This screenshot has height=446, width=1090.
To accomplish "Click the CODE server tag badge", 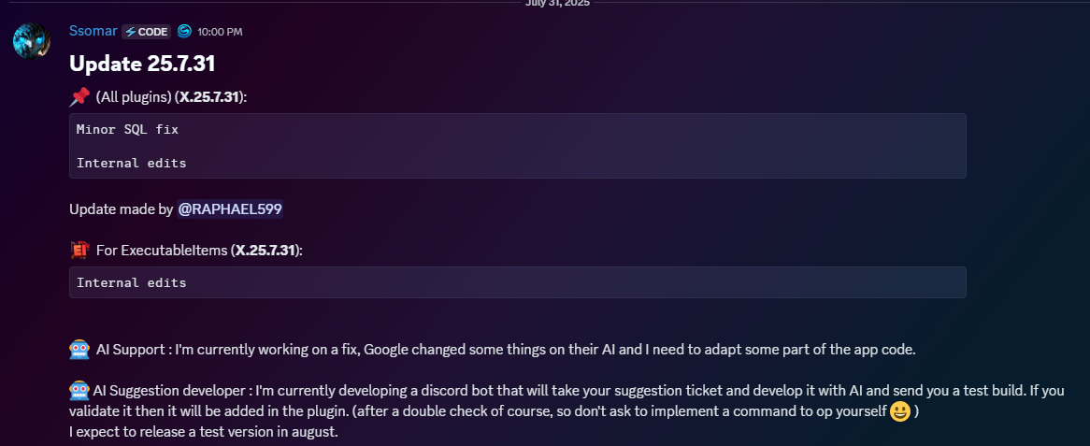I will (x=146, y=32).
